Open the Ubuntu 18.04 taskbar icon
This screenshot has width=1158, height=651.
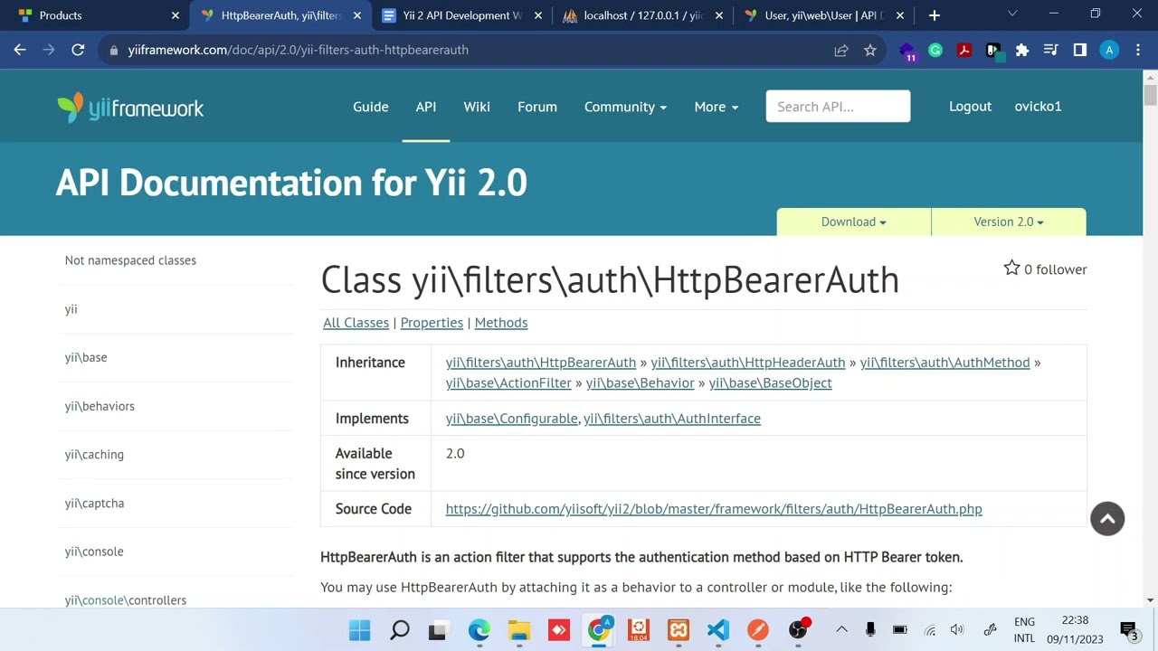[639, 630]
